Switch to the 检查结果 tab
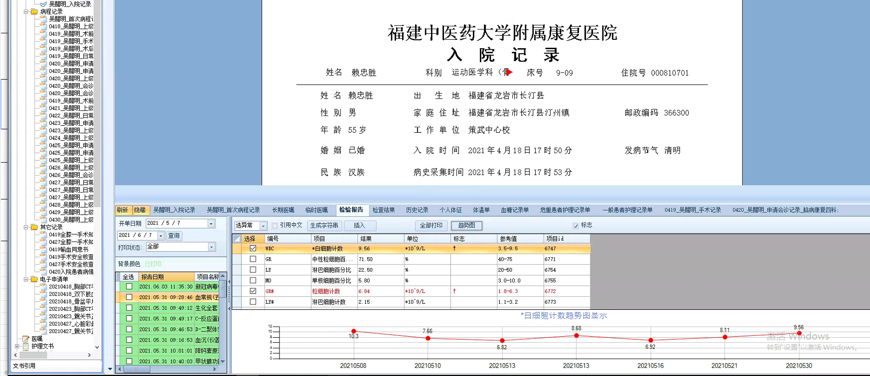This screenshot has height=376, width=870. pyautogui.click(x=384, y=210)
